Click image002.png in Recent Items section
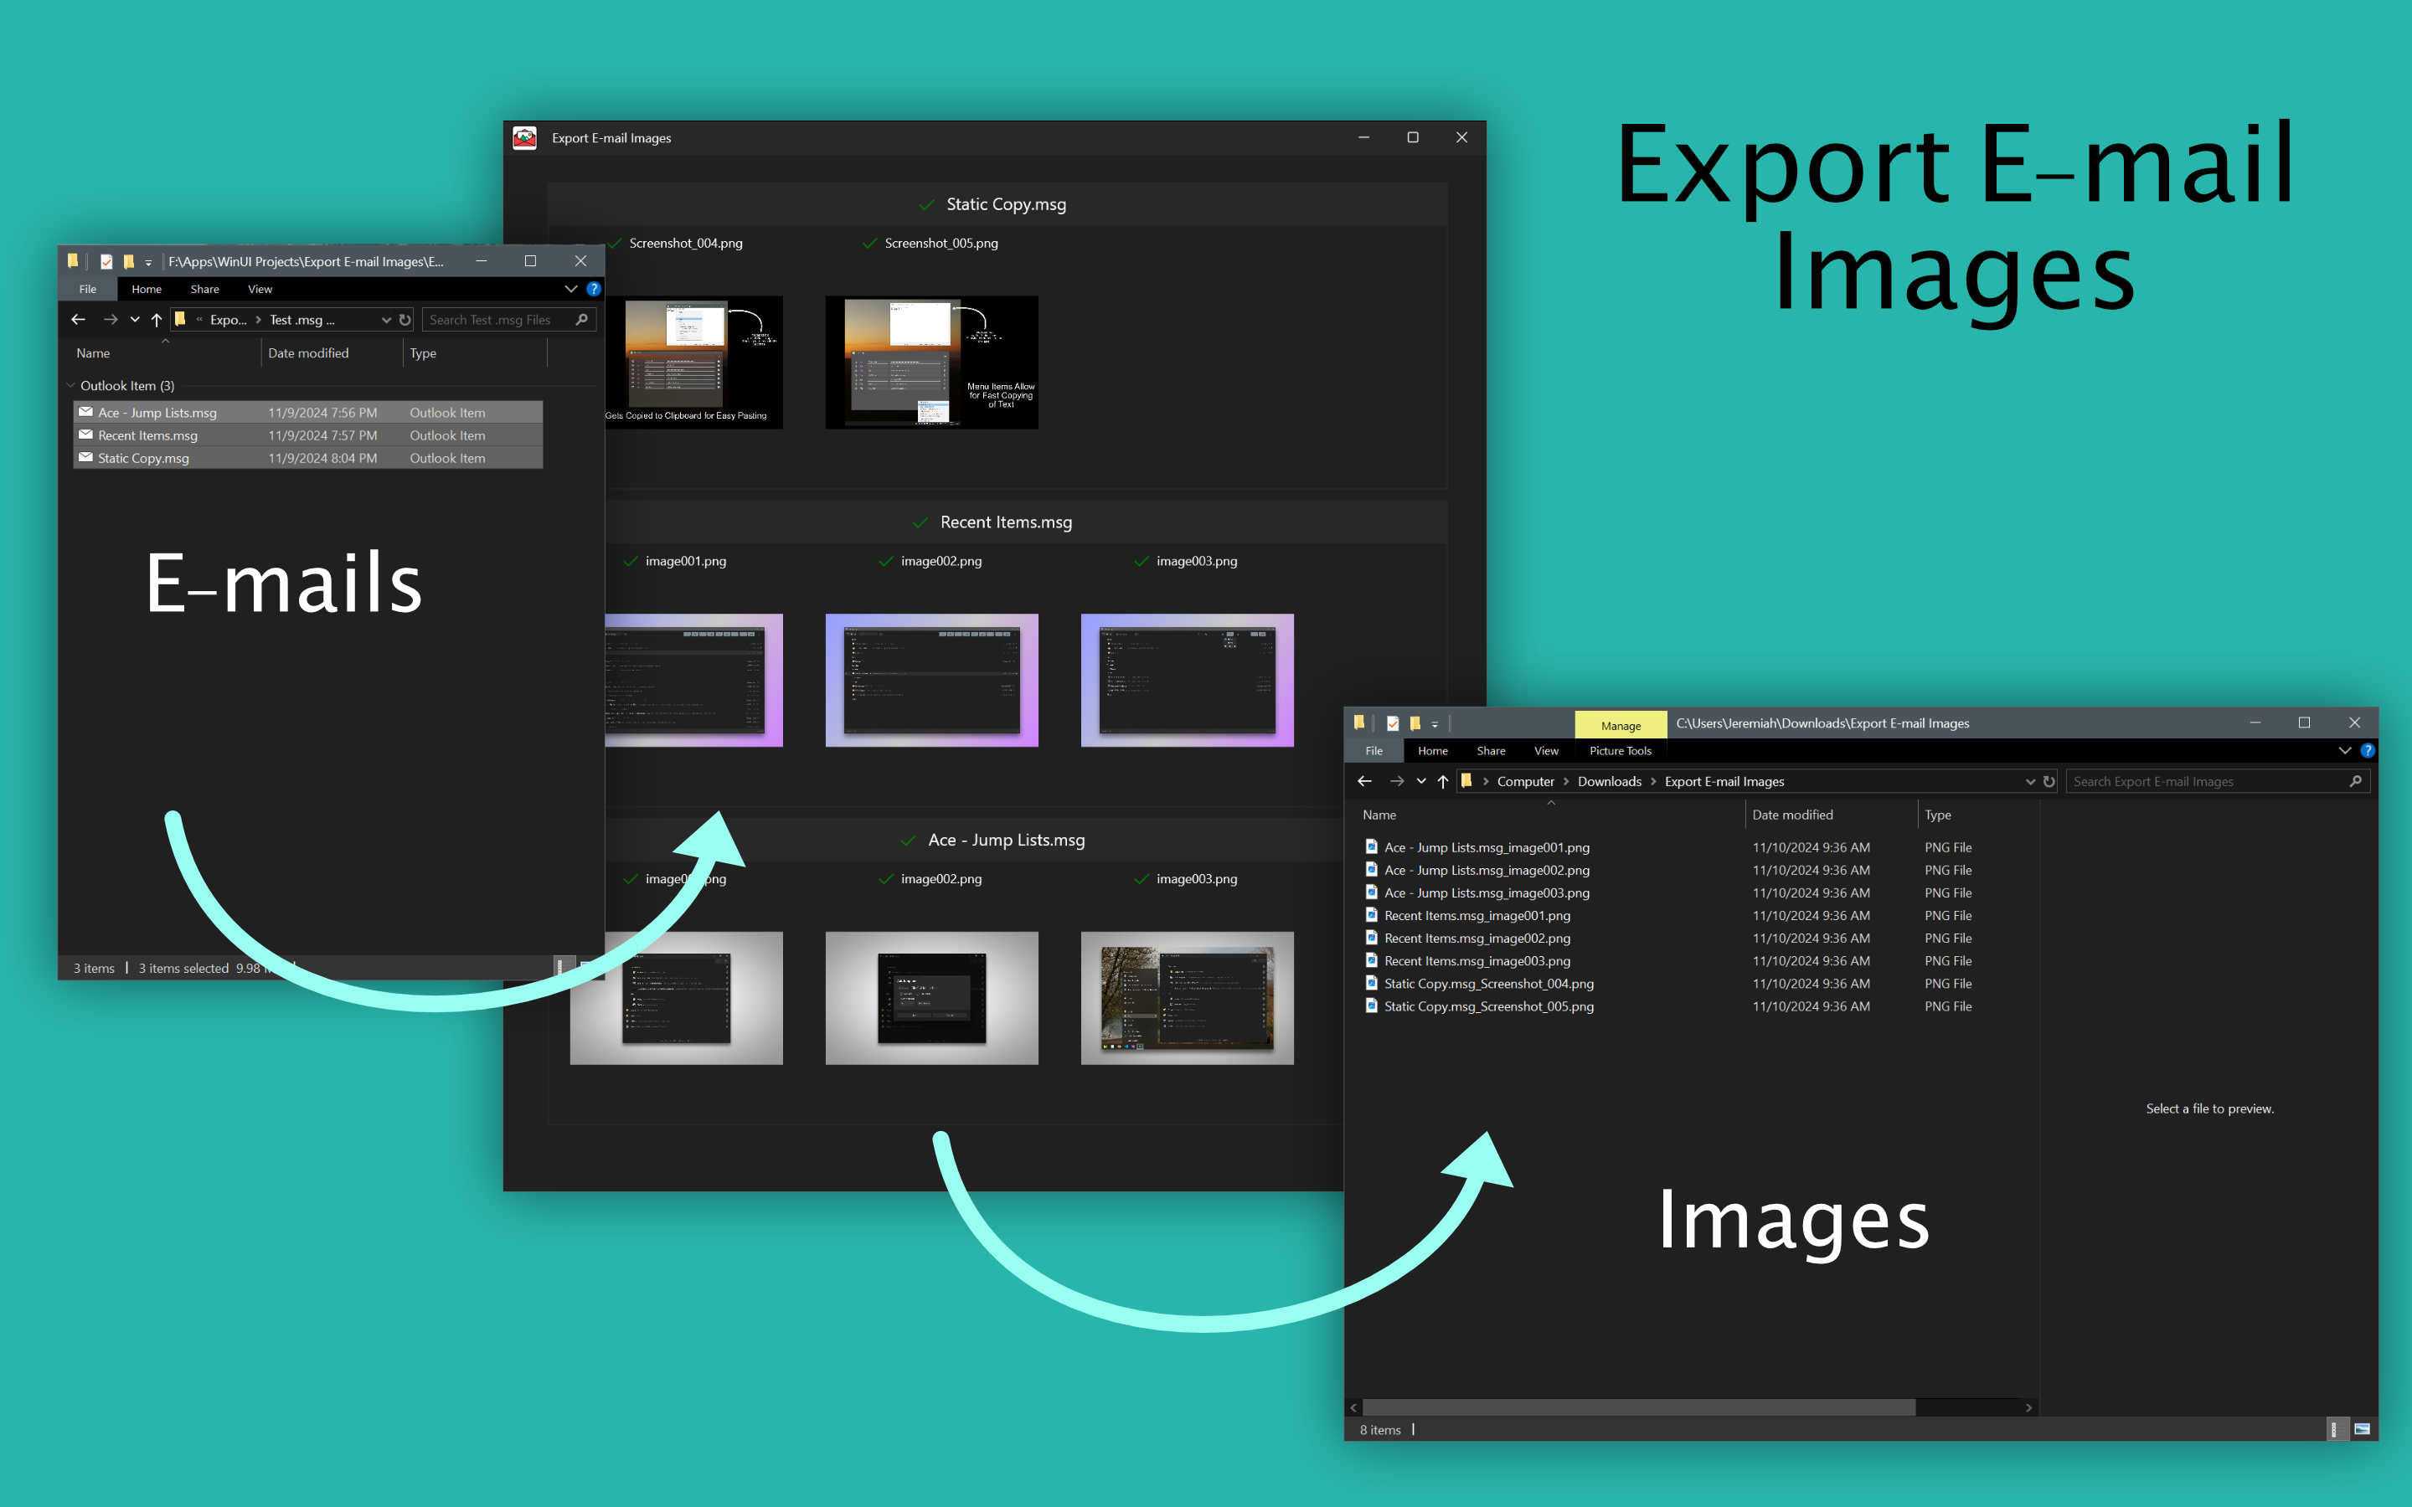2412x1507 pixels. [x=925, y=561]
